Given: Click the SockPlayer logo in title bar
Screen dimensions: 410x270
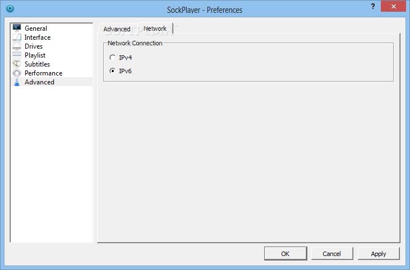Looking at the screenshot, I should click(10, 8).
